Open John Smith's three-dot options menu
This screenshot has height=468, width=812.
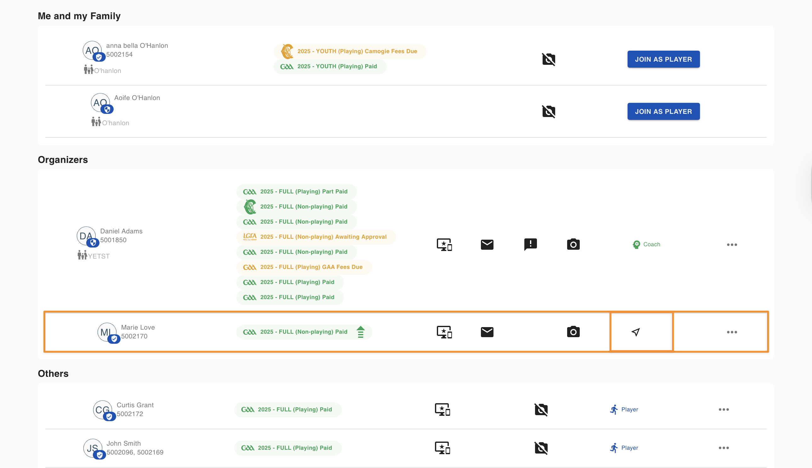coord(724,448)
